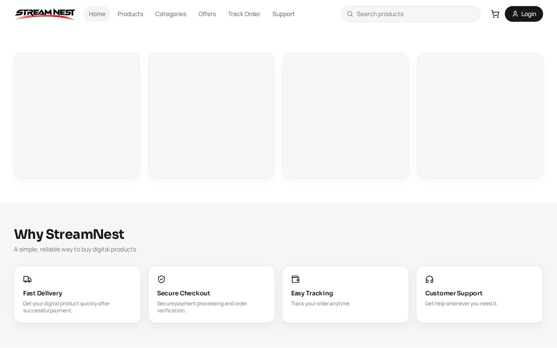557x348 pixels.
Task: Focus the Search products field
Action: [x=411, y=14]
